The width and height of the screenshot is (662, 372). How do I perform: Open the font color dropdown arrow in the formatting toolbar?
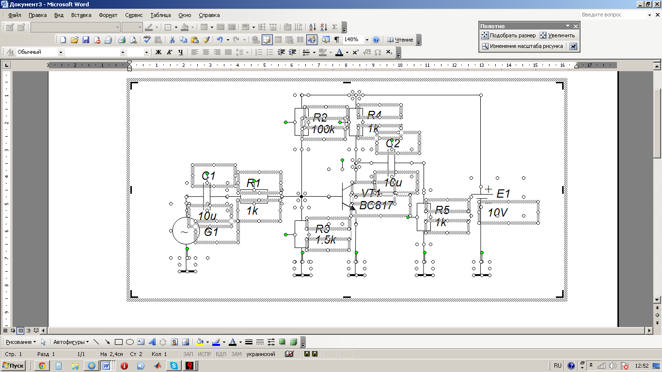[x=347, y=52]
